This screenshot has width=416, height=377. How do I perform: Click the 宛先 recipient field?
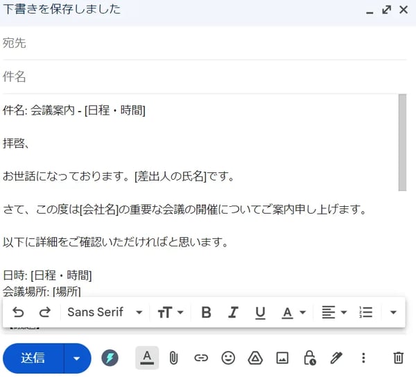[205, 43]
